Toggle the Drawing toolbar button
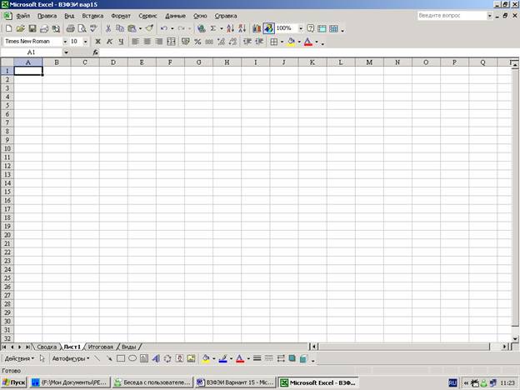This screenshot has width=520, height=390. [x=268, y=28]
